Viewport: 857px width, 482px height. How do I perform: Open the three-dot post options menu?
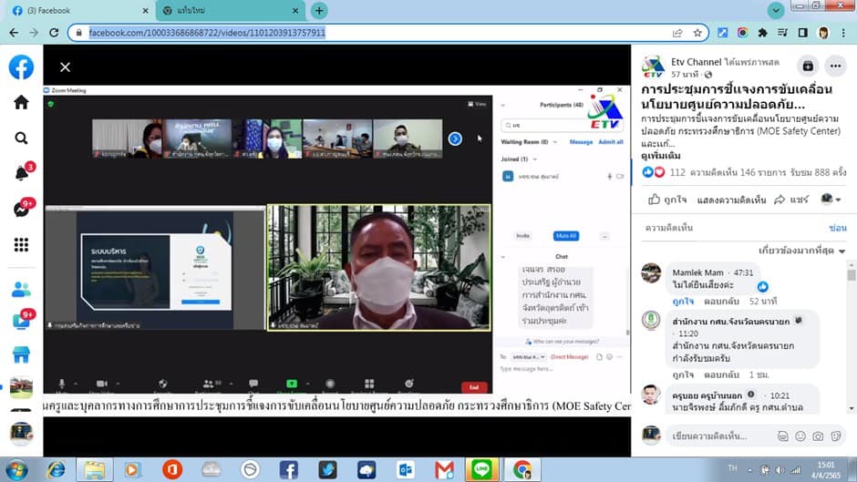(x=835, y=66)
